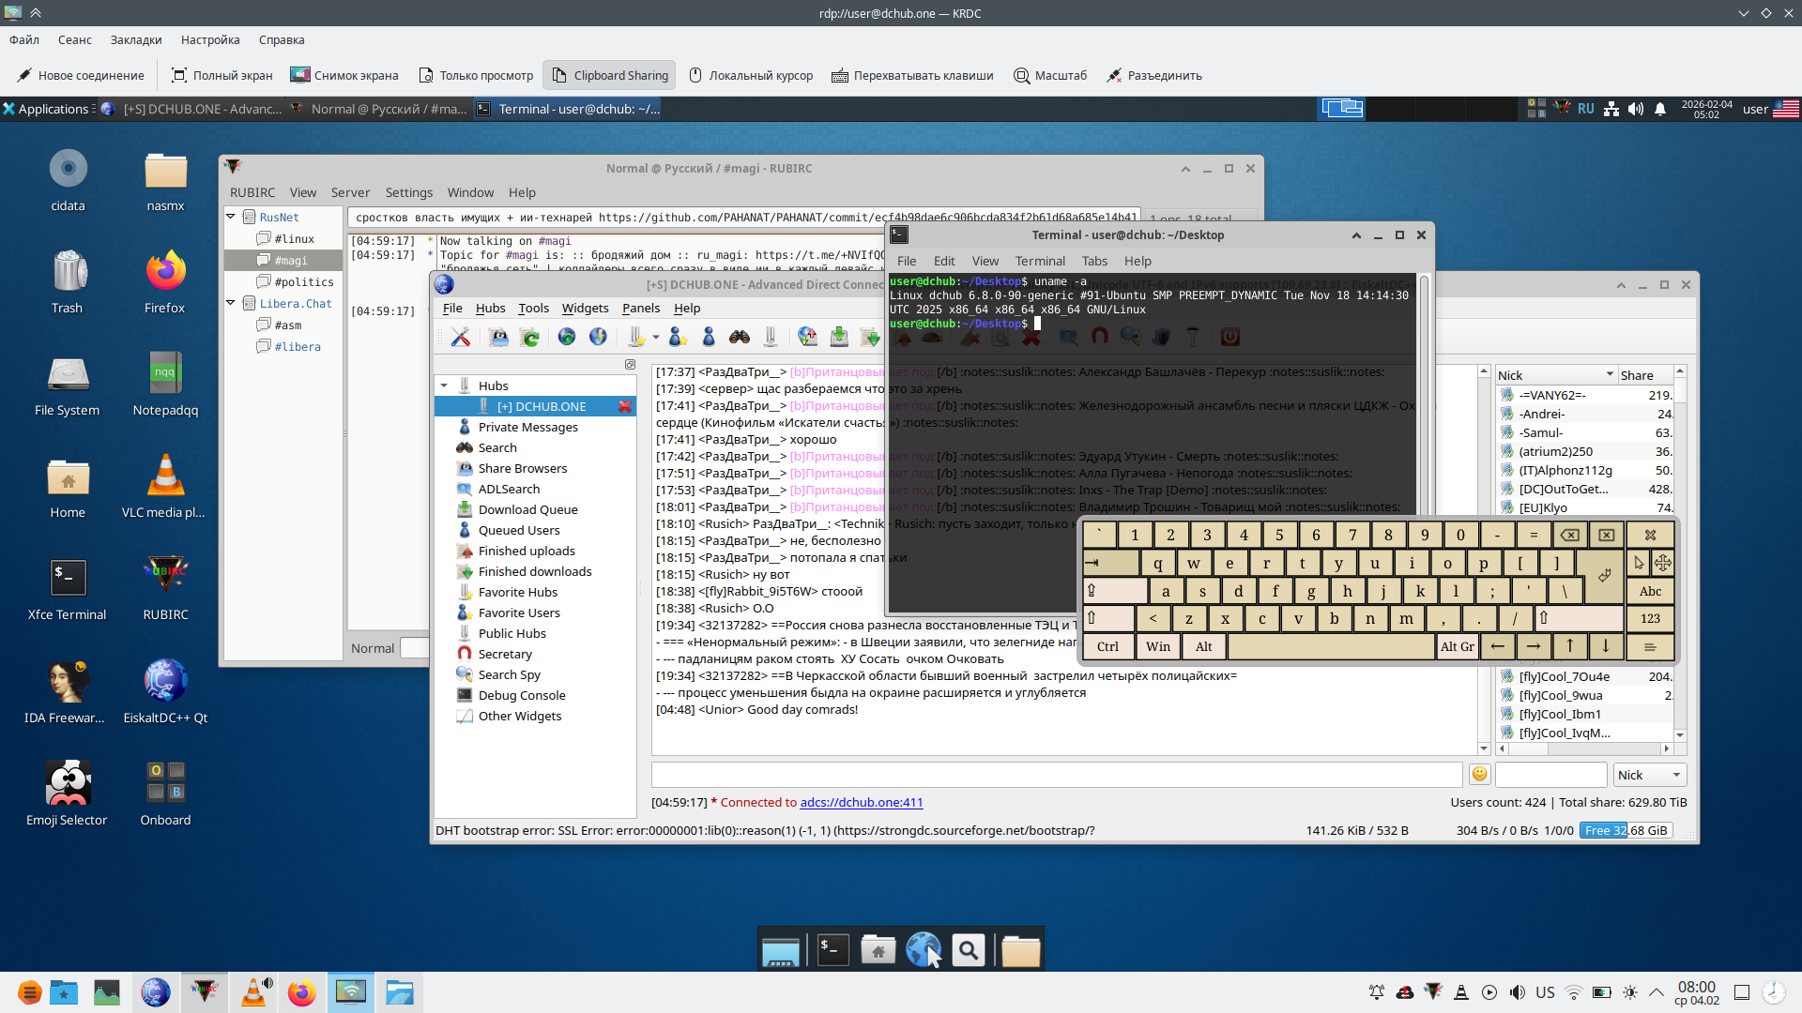
Task: Click the adcs://dchub.one:411 link
Action: (x=861, y=802)
